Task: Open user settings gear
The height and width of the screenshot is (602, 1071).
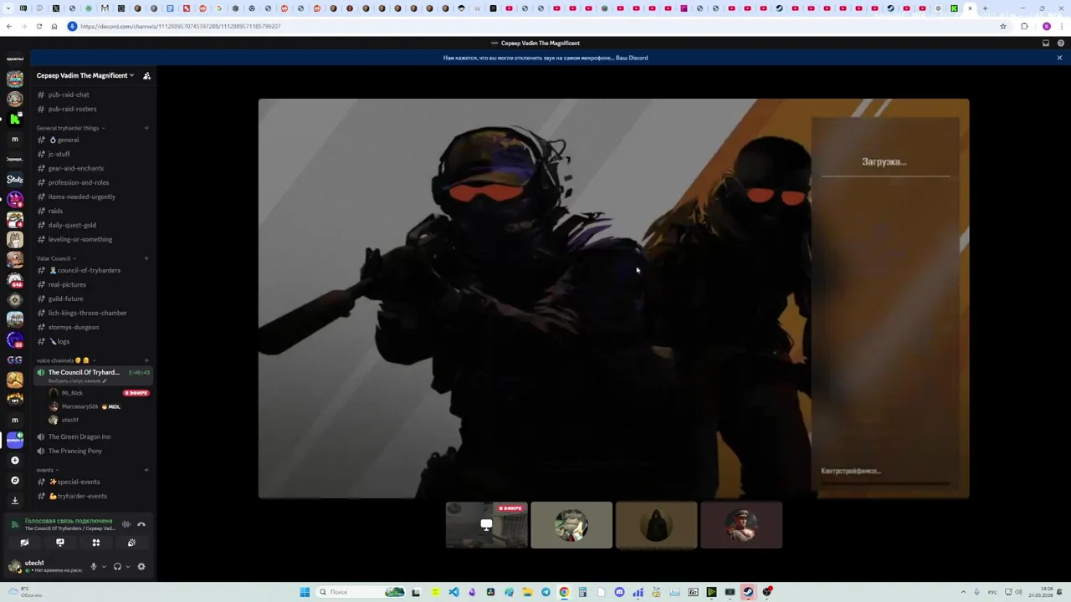Action: [141, 566]
